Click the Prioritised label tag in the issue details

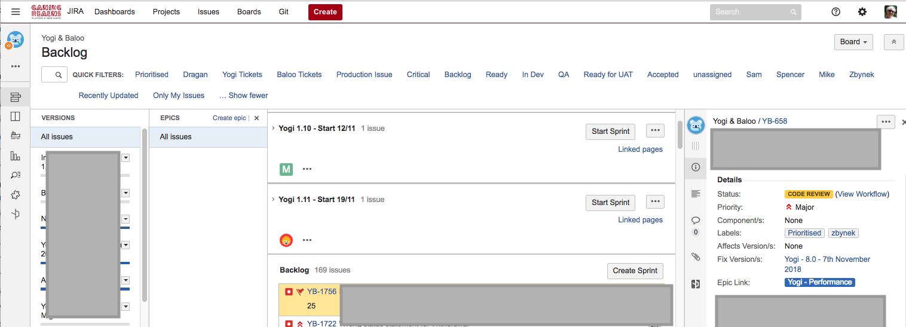[804, 233]
